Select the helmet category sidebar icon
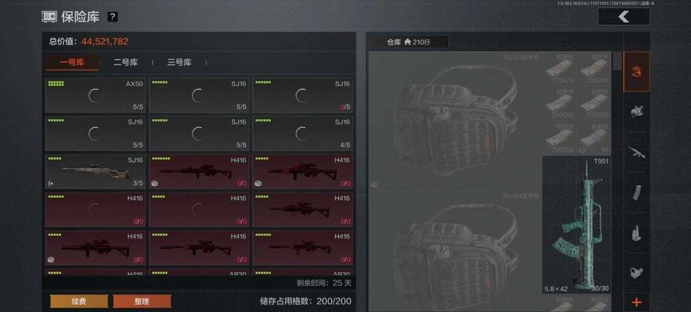 (636, 111)
